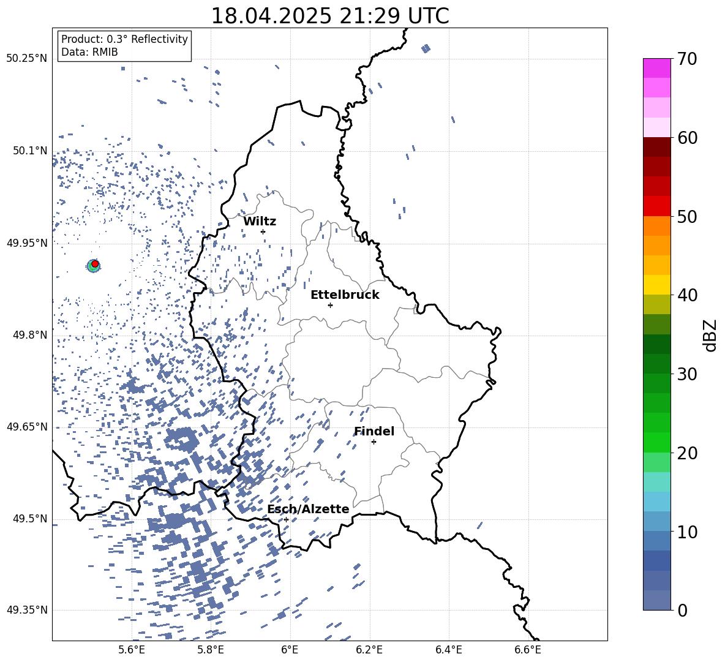Click the 50.25°N latitude label
Screen dimensions: 725x662
[x=26, y=59]
